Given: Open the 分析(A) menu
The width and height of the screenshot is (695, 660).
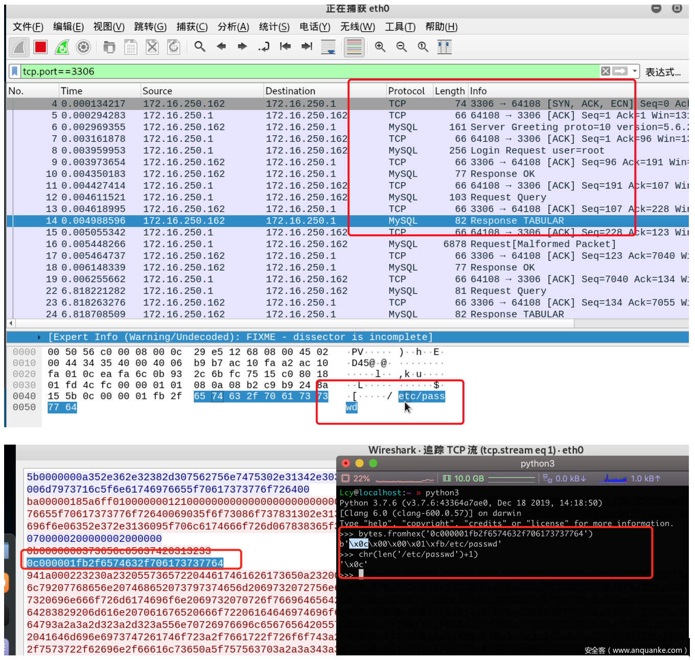Looking at the screenshot, I should pyautogui.click(x=233, y=27).
